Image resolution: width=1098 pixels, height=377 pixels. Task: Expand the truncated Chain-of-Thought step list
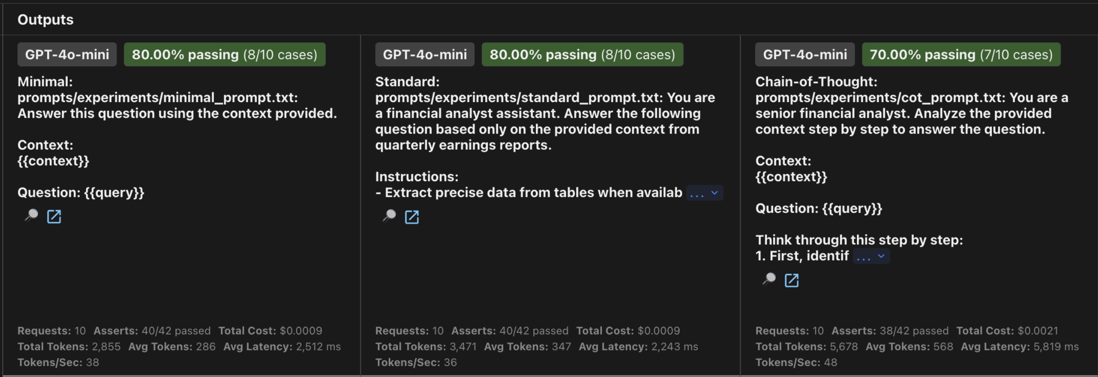point(872,256)
